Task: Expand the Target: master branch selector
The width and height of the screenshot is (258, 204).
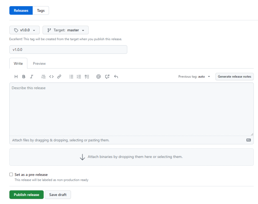Action: [65, 30]
